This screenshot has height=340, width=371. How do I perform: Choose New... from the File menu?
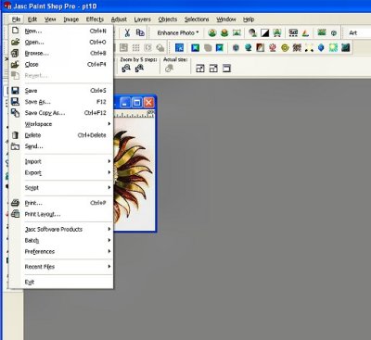pos(61,31)
